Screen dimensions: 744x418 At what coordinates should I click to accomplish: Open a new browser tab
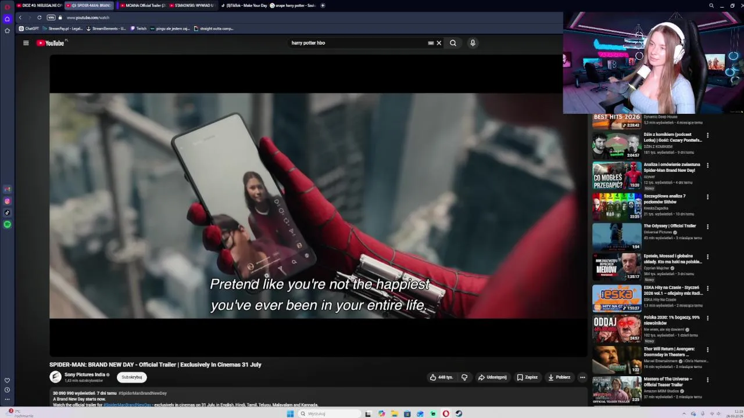tap(323, 5)
